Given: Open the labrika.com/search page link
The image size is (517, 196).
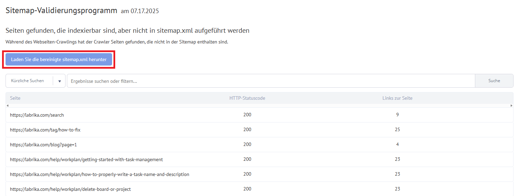Looking at the screenshot, I should point(37,115).
